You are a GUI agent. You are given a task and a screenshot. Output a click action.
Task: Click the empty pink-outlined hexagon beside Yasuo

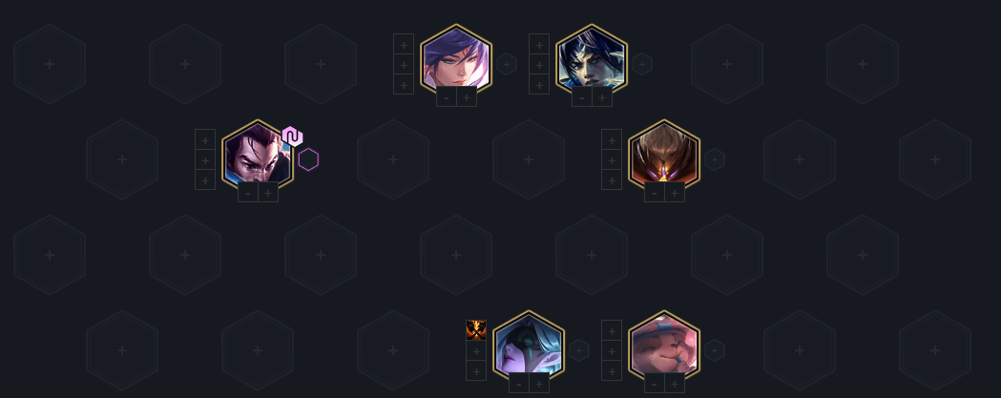pyautogui.click(x=308, y=159)
